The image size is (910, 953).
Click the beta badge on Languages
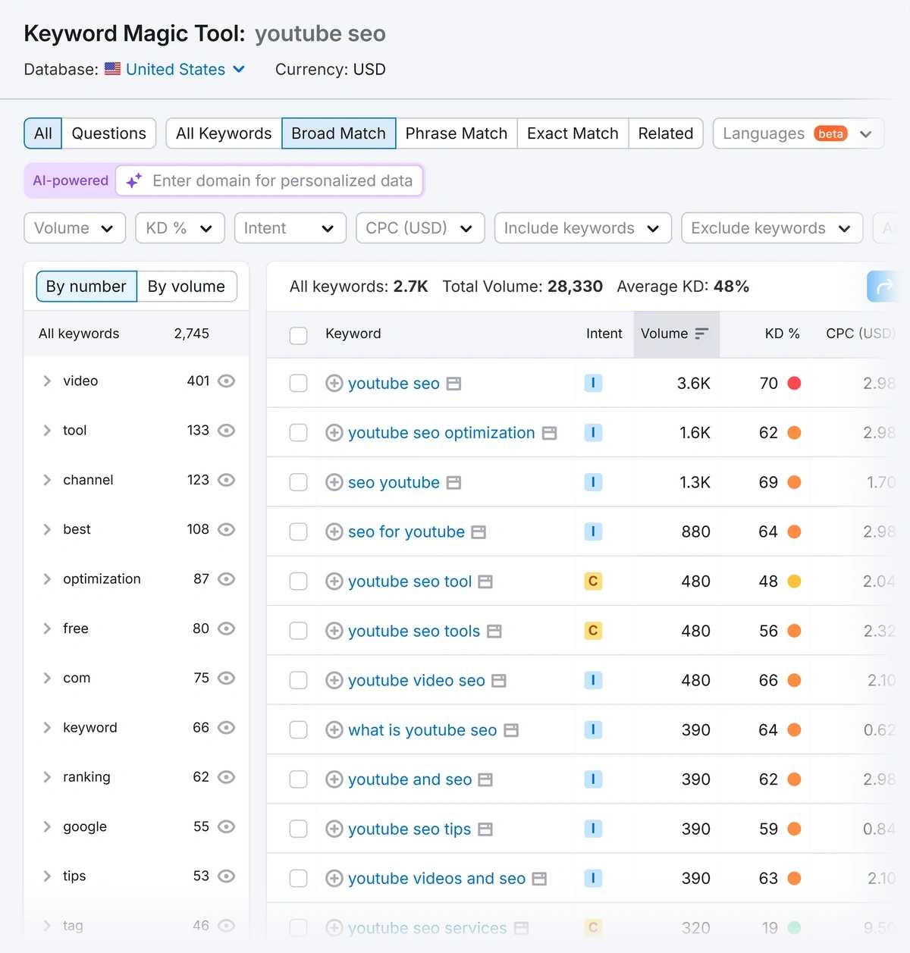coord(830,133)
